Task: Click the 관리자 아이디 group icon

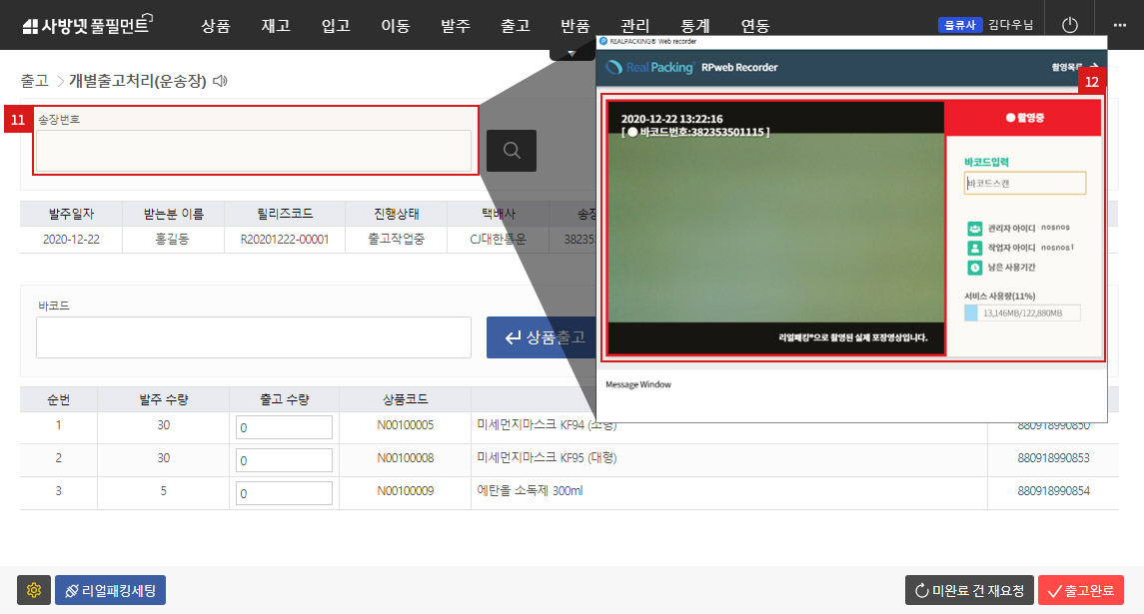Action: tap(974, 229)
